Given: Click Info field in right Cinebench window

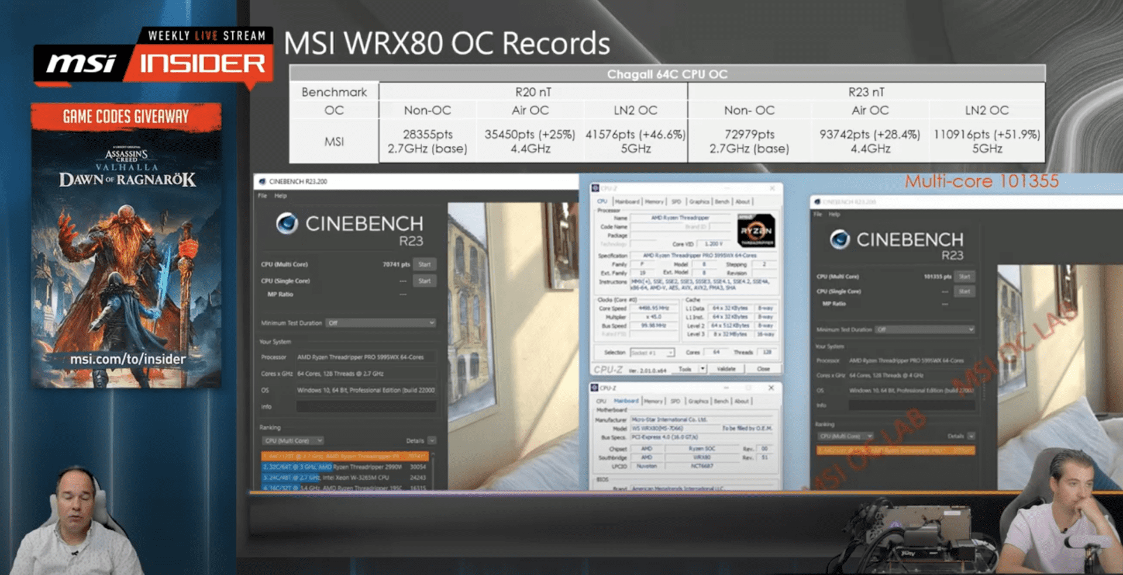Looking at the screenshot, I should (x=911, y=405).
